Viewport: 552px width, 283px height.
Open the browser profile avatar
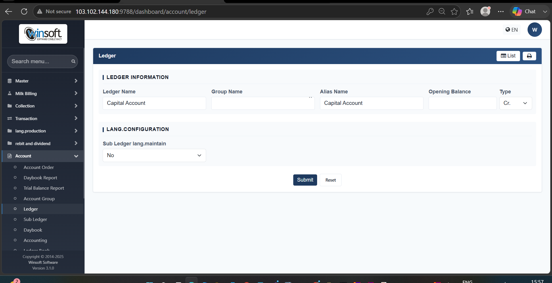(485, 11)
